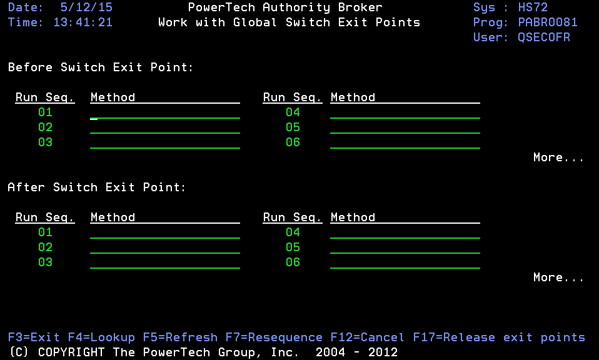Select the After Switch sequence 03 Method field
Screen dimensions: 599x360
(165, 262)
